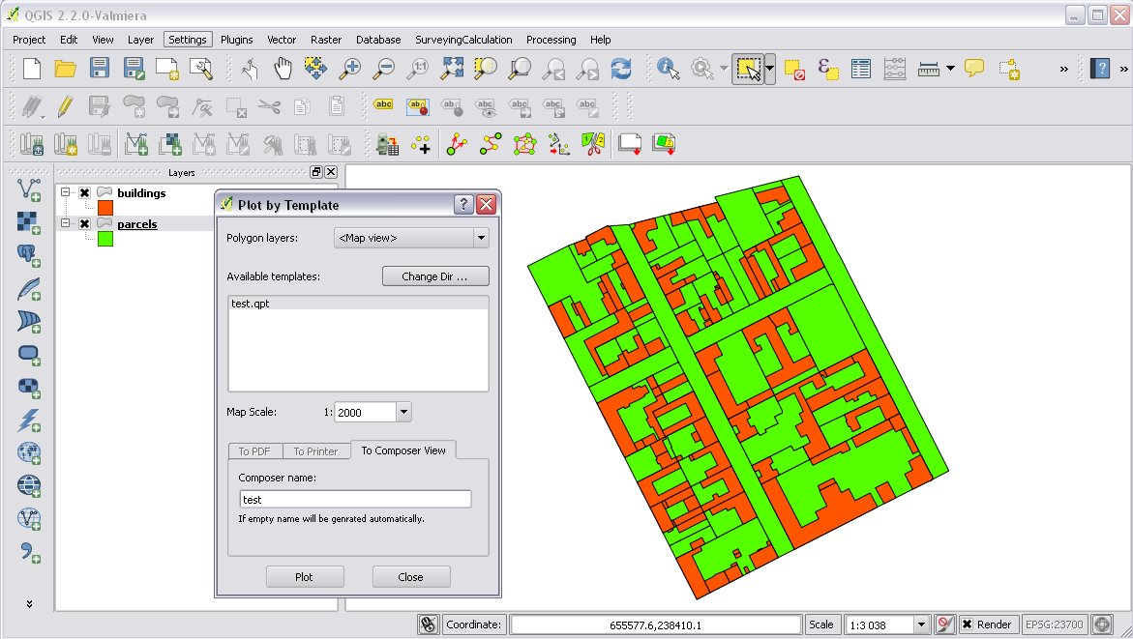
Task: Expand the Map Scale dropdown
Action: click(403, 412)
